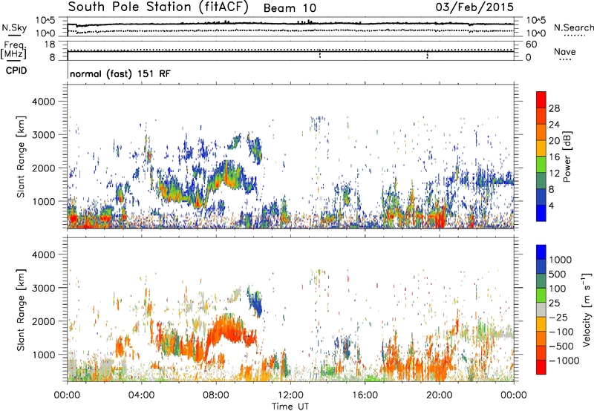Click the '2000' tick on the velocity panel

[44, 321]
